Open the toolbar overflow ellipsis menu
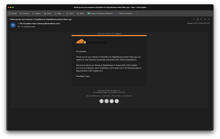220x139 pixels. pos(136,13)
